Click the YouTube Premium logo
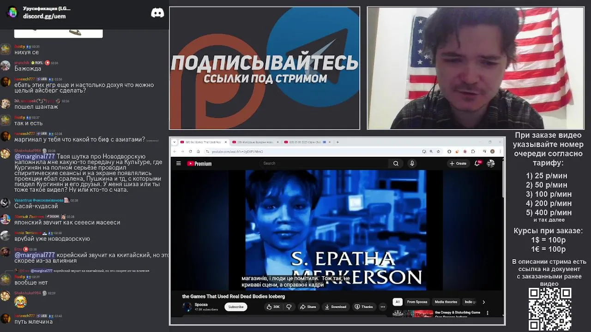Viewport: 591px width, 332px height. pyautogui.click(x=199, y=163)
